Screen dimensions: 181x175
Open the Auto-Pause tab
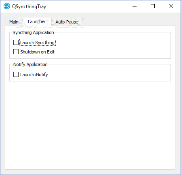point(67,22)
